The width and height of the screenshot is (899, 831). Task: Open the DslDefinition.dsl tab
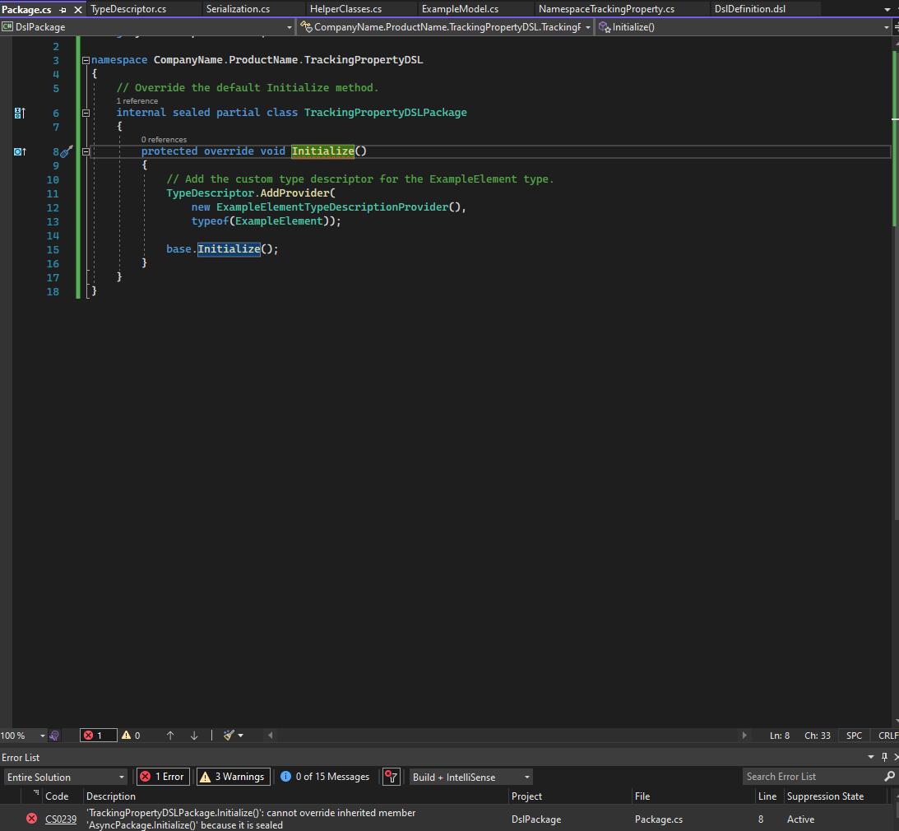(750, 9)
